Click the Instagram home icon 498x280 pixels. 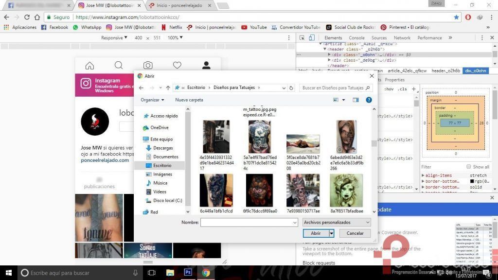[x=89, y=66]
